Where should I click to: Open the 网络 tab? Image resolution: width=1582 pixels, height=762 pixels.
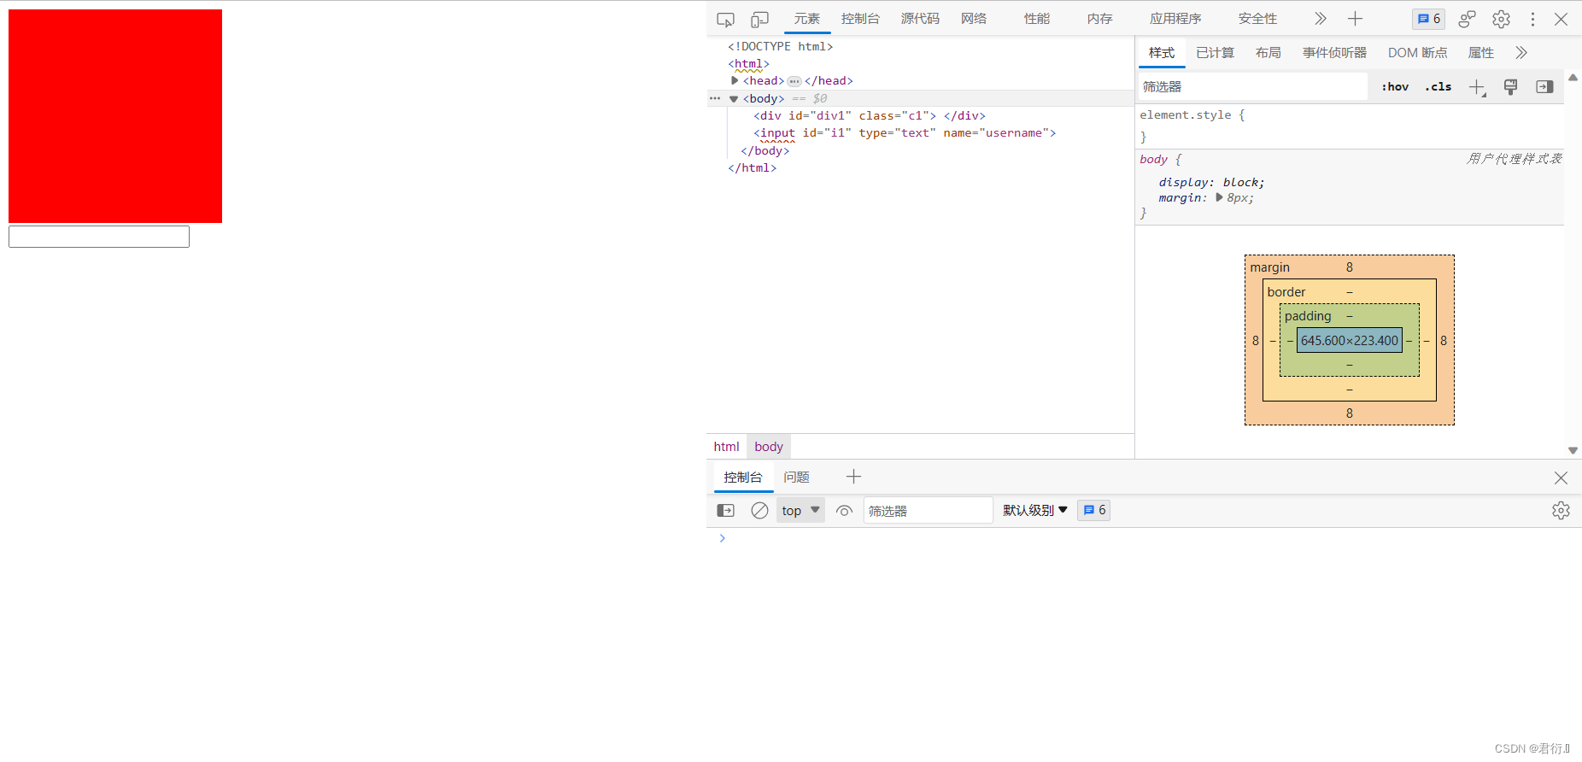974,19
